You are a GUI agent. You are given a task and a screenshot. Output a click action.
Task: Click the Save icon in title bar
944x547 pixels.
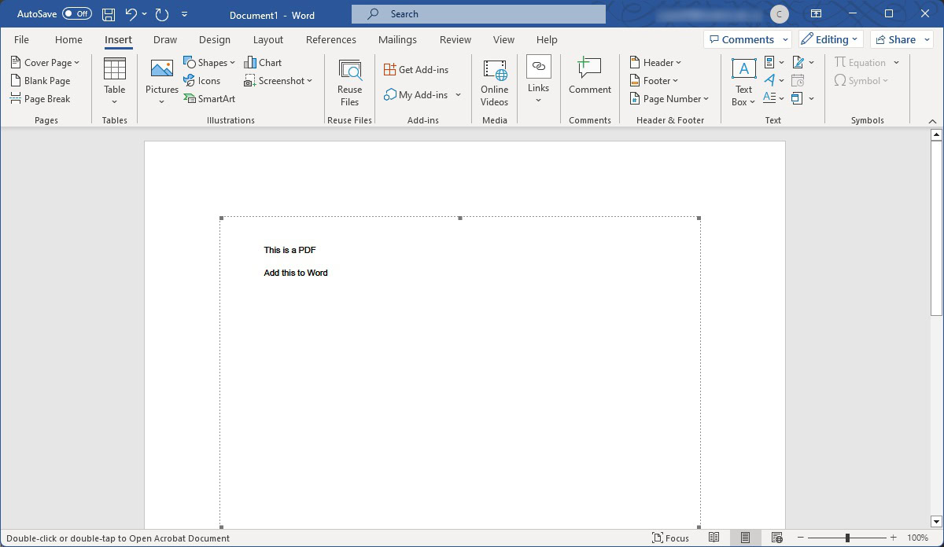(x=109, y=14)
